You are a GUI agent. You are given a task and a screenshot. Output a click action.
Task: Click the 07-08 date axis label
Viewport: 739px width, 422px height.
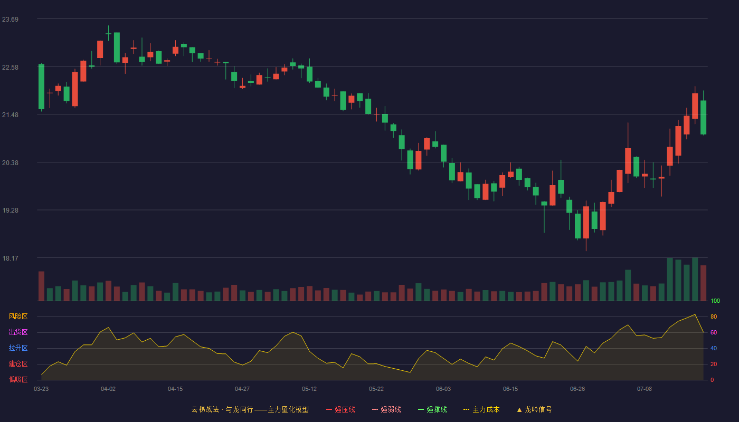point(645,389)
